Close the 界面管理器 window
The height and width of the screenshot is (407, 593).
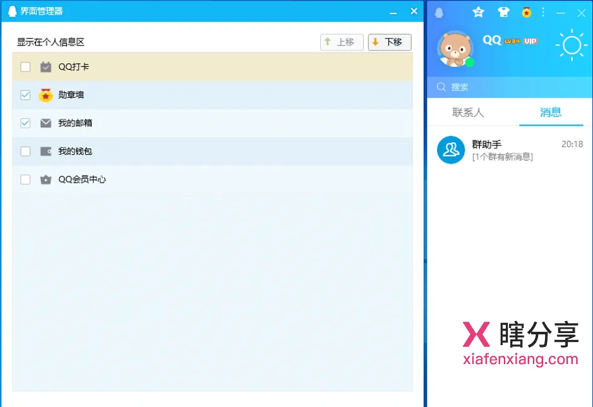[414, 11]
